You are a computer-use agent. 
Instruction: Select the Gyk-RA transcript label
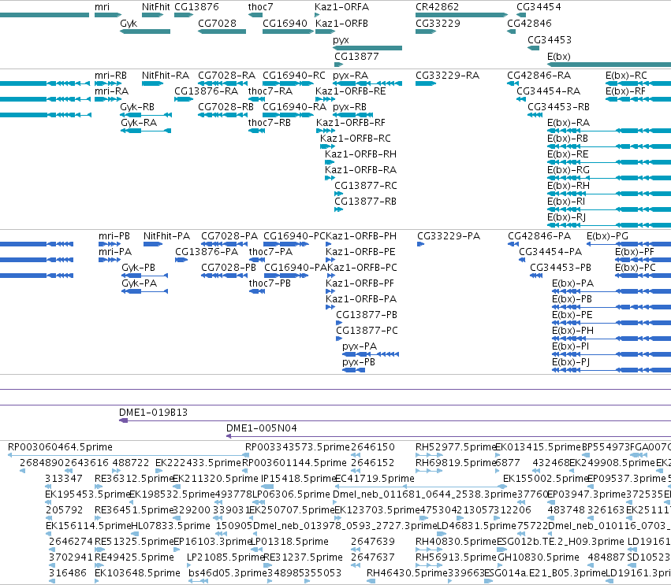(139, 123)
